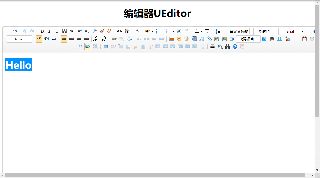Clear document with blank page icon

187,31
